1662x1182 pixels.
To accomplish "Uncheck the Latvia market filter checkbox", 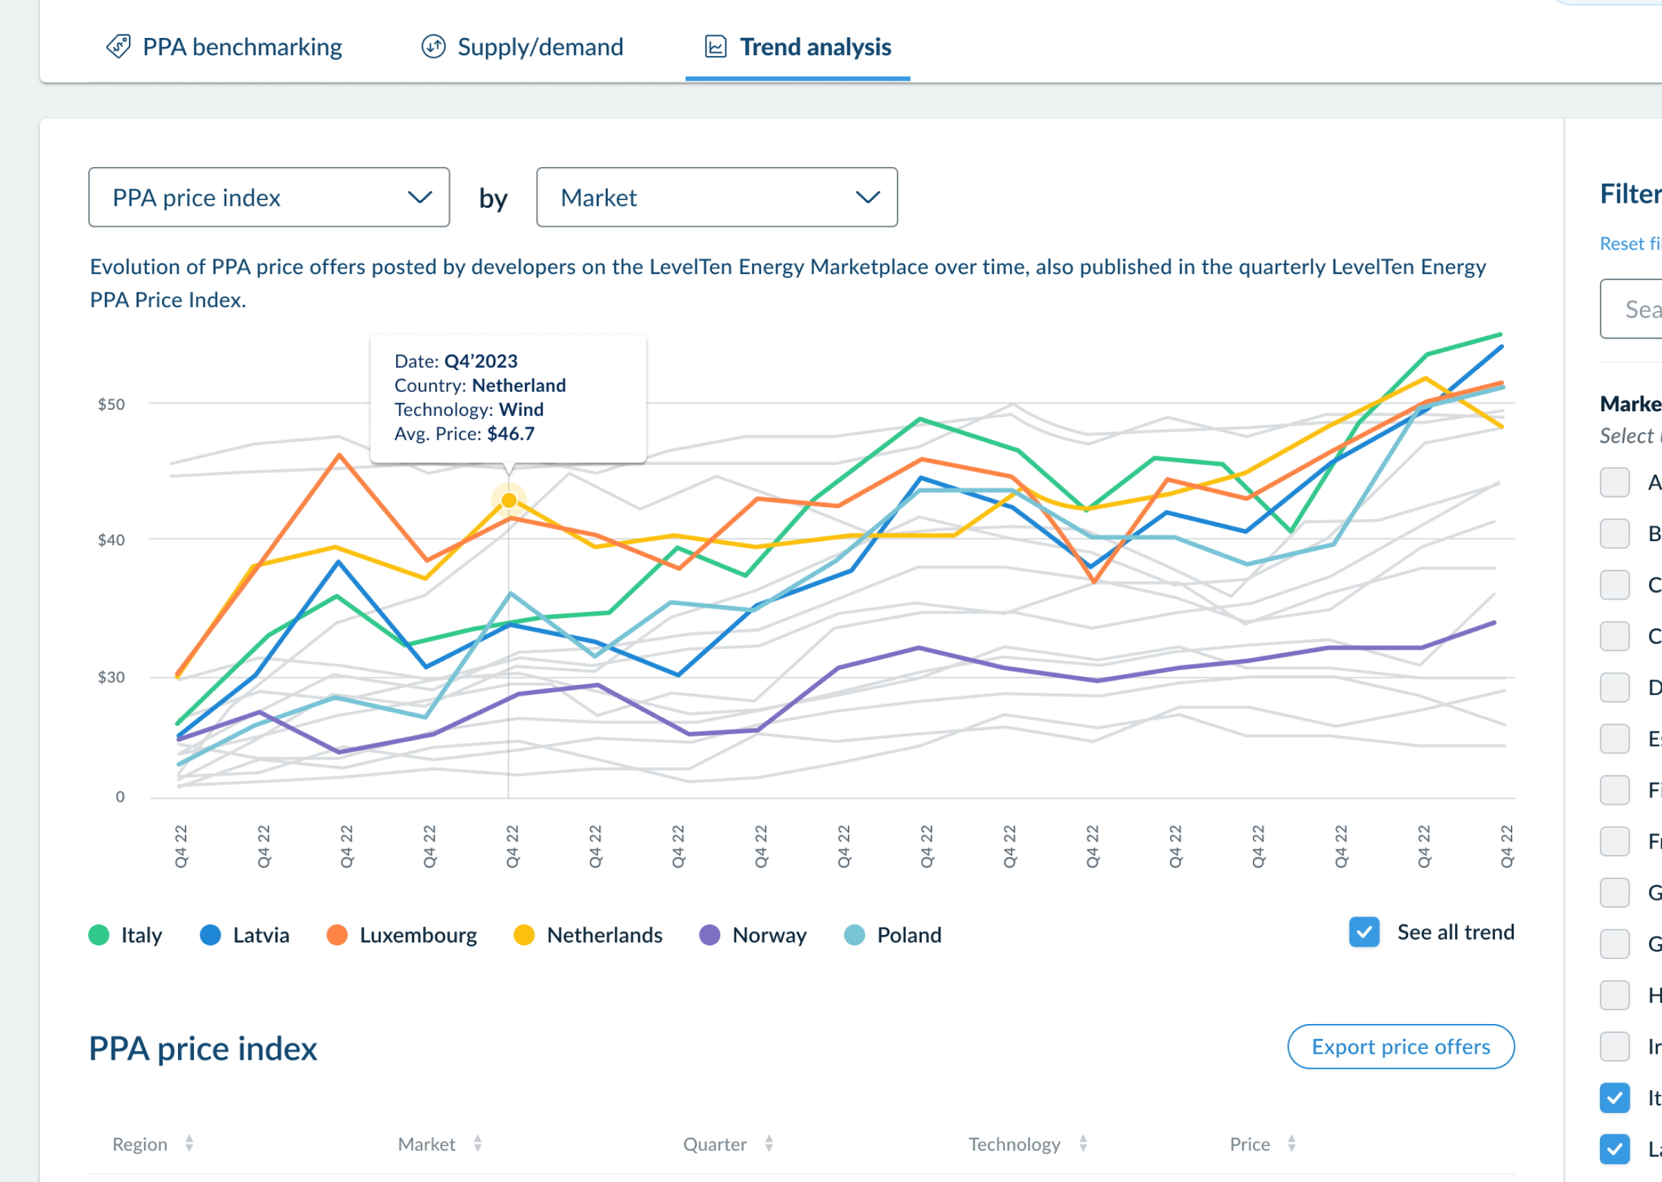I will point(1614,1150).
